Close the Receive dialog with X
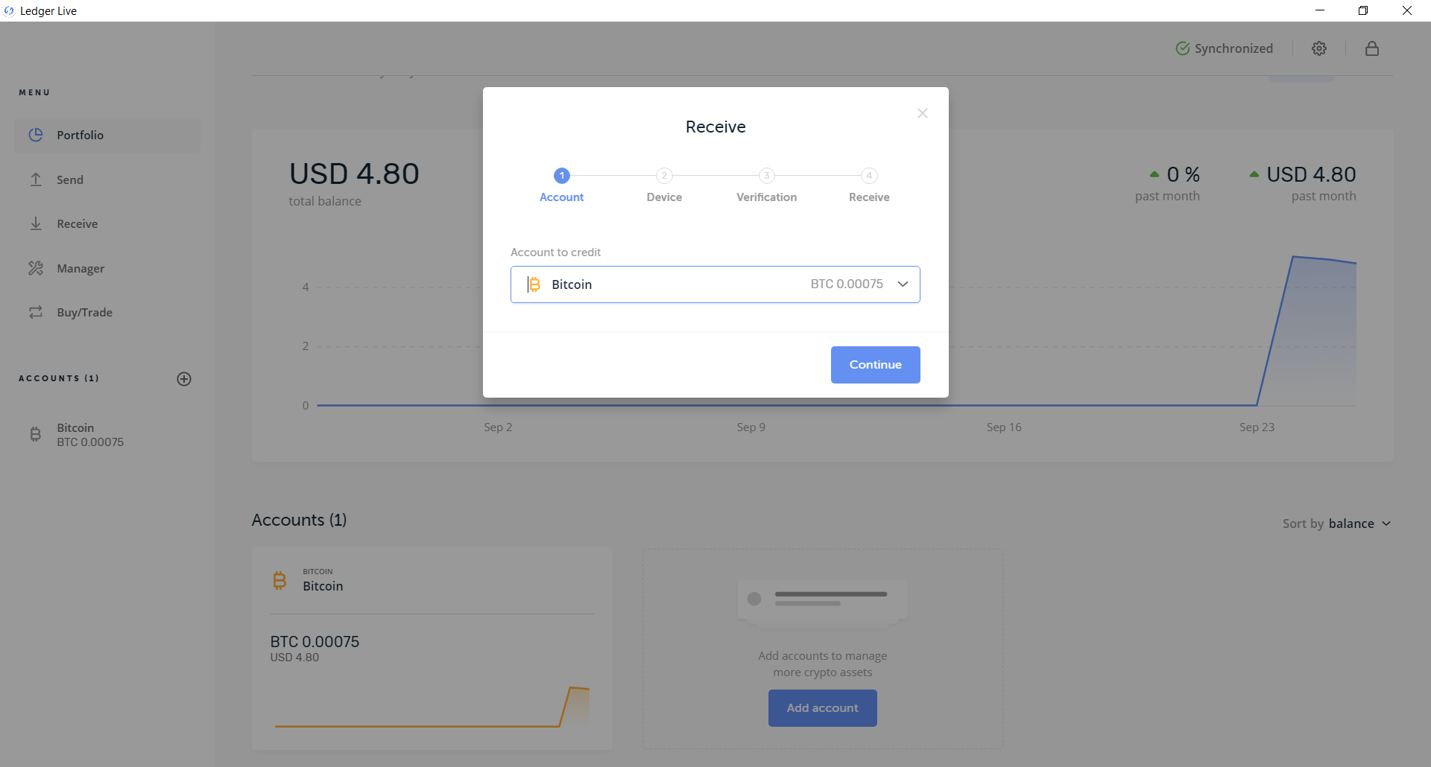 click(x=922, y=113)
